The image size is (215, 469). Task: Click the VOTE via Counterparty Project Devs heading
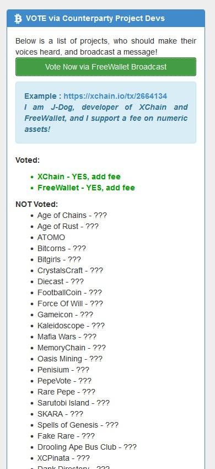tap(95, 18)
